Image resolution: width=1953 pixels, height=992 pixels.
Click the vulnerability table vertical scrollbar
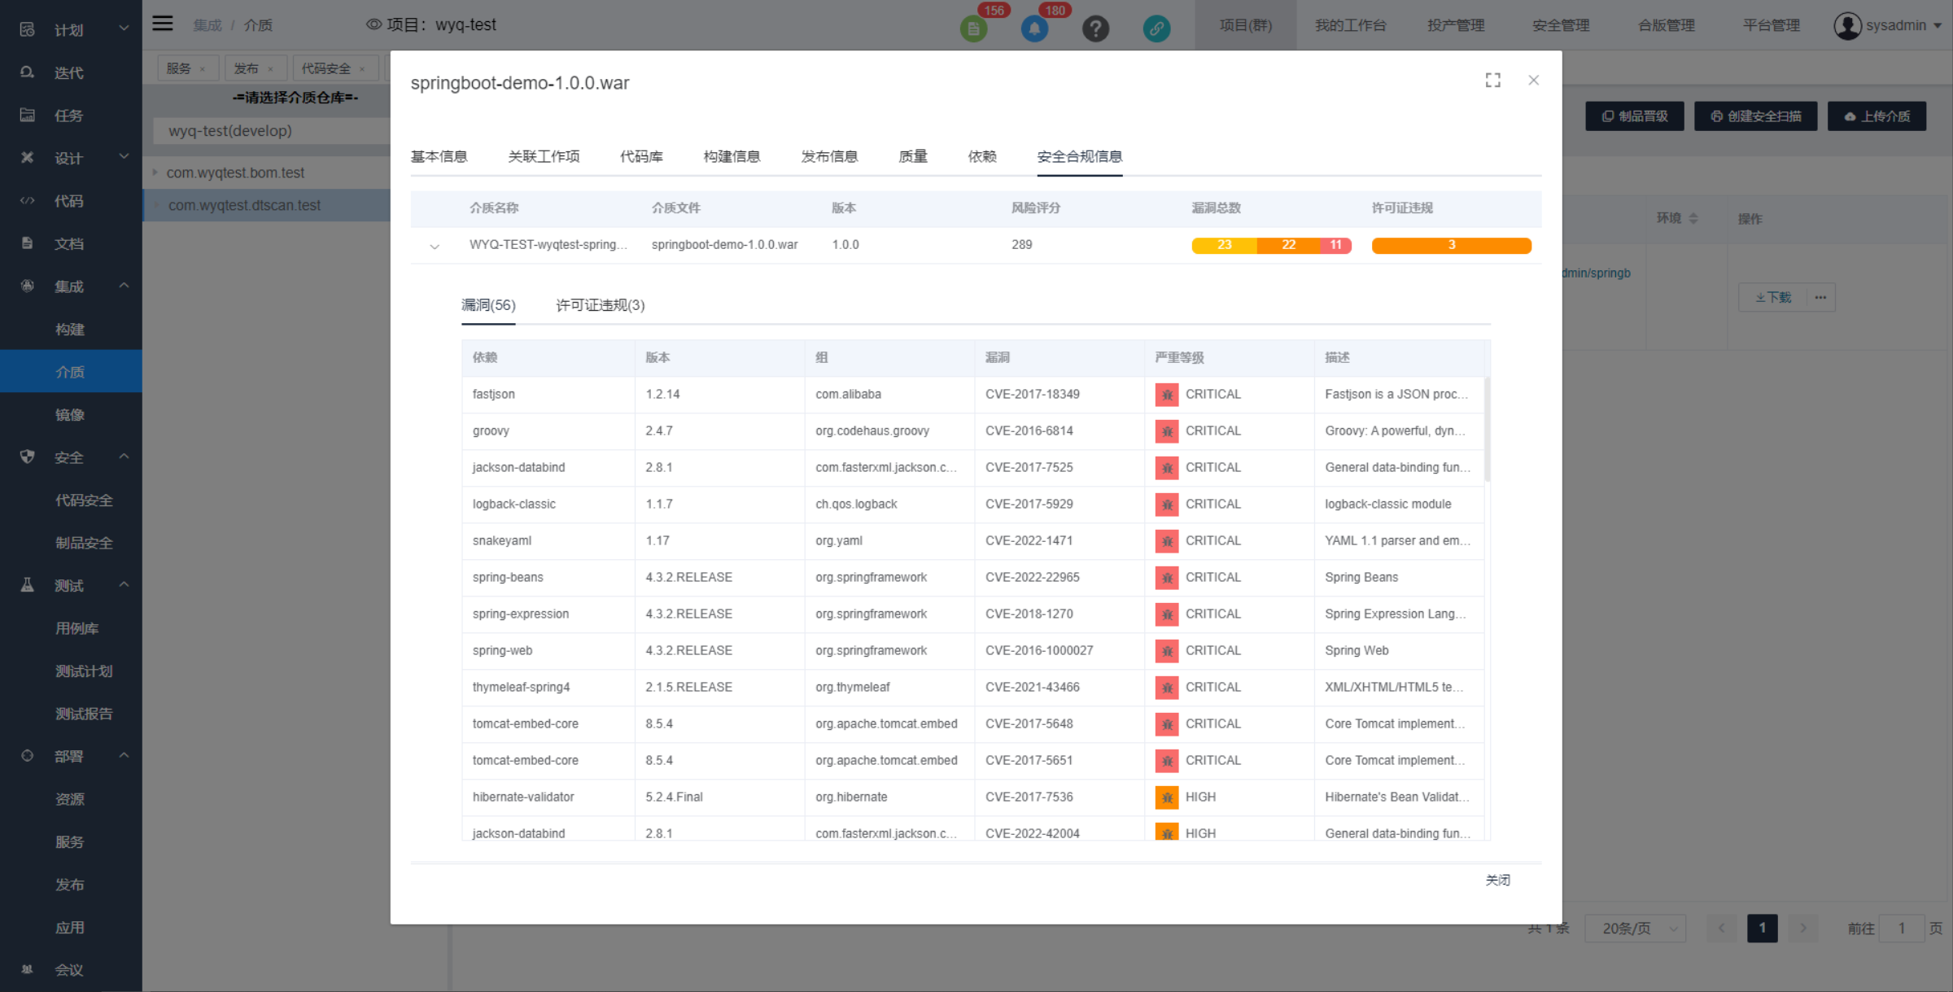point(1487,429)
